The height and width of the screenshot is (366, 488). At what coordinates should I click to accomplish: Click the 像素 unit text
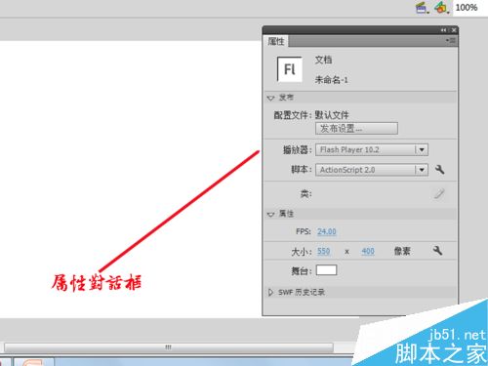(x=402, y=251)
